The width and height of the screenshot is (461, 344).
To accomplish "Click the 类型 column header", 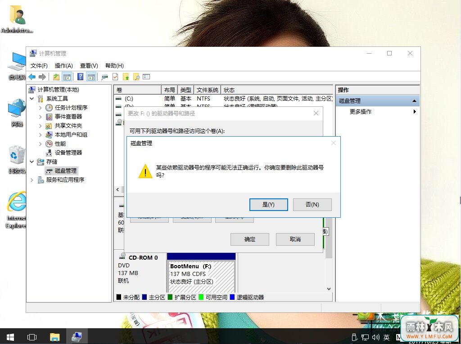I will click(186, 90).
